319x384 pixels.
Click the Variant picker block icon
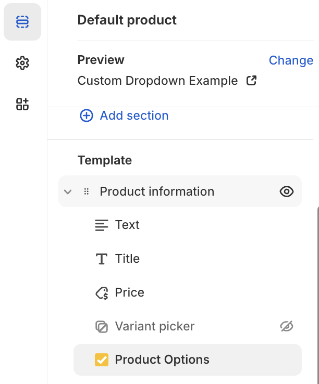(102, 327)
